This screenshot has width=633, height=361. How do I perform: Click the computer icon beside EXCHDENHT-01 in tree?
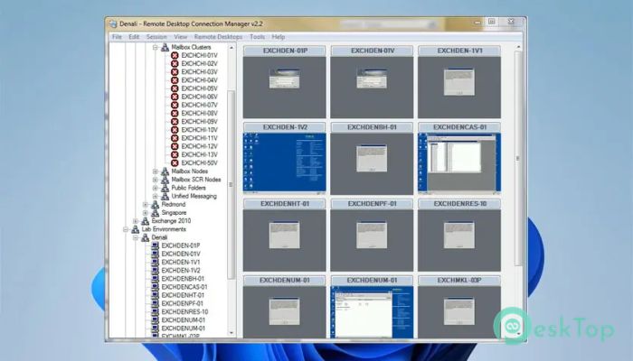click(155, 295)
